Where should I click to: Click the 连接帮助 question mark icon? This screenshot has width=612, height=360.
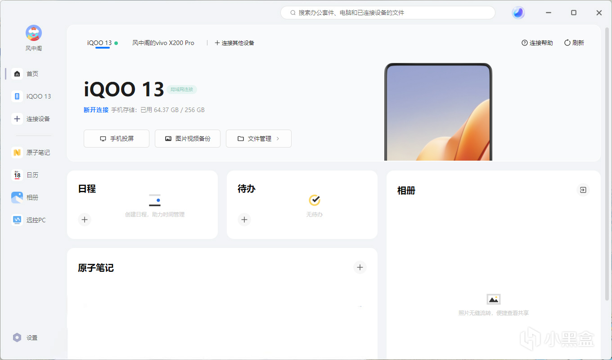pos(524,43)
